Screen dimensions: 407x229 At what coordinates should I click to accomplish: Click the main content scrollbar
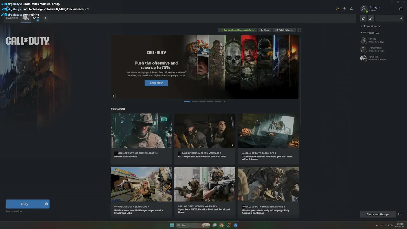[300, 81]
